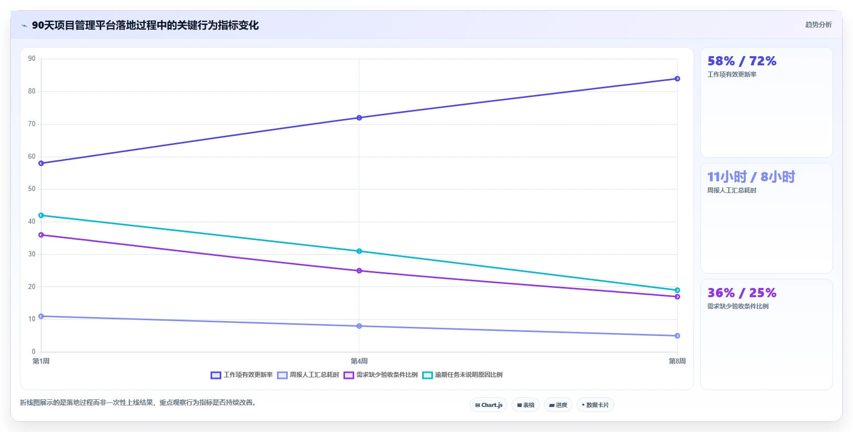Click the 工作项有效更新率 label in the KPI card
The width and height of the screenshot is (853, 432).
tap(732, 75)
